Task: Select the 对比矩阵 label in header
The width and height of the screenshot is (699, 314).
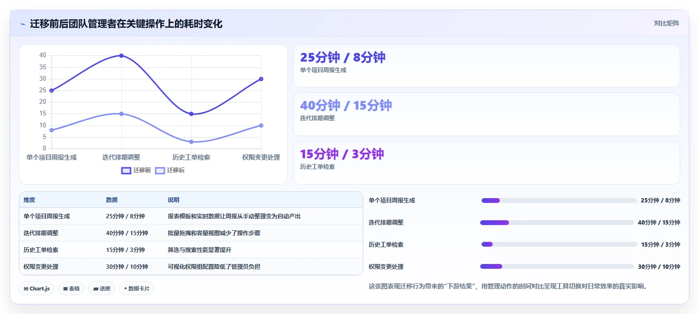Action: [x=666, y=23]
